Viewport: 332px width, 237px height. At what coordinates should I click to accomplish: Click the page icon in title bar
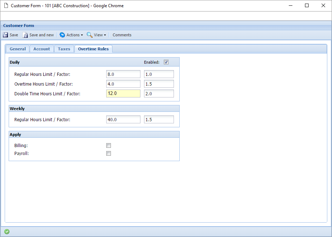point(6,5)
